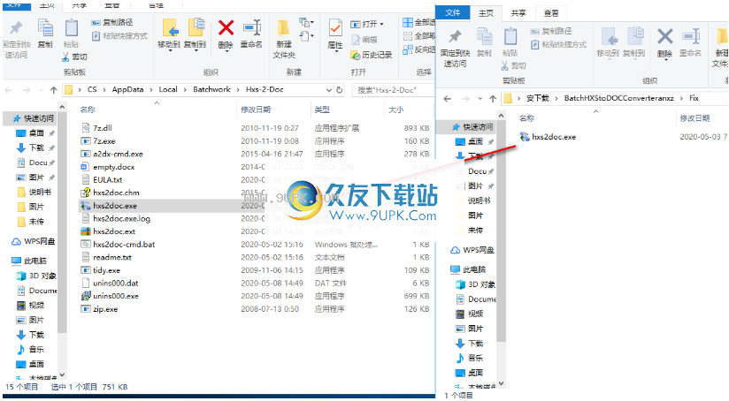Screen dimensions: 729x401
Task: Open 此电脑 in left window sidebar
Action: click(x=29, y=261)
